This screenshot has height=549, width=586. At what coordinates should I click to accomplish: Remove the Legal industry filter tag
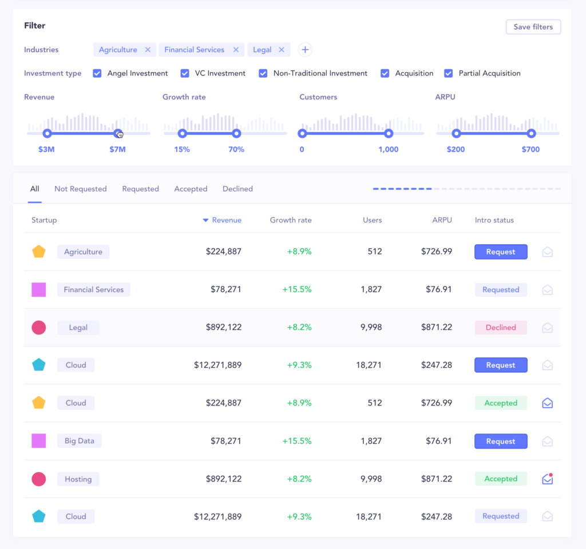click(282, 50)
